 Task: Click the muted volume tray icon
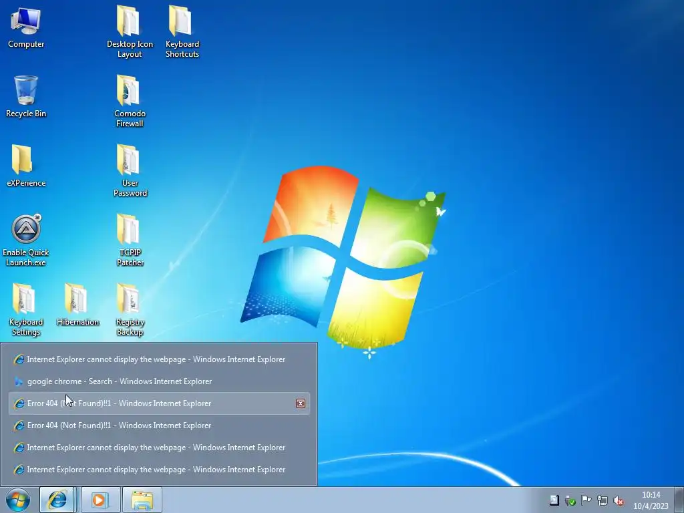[x=618, y=500]
